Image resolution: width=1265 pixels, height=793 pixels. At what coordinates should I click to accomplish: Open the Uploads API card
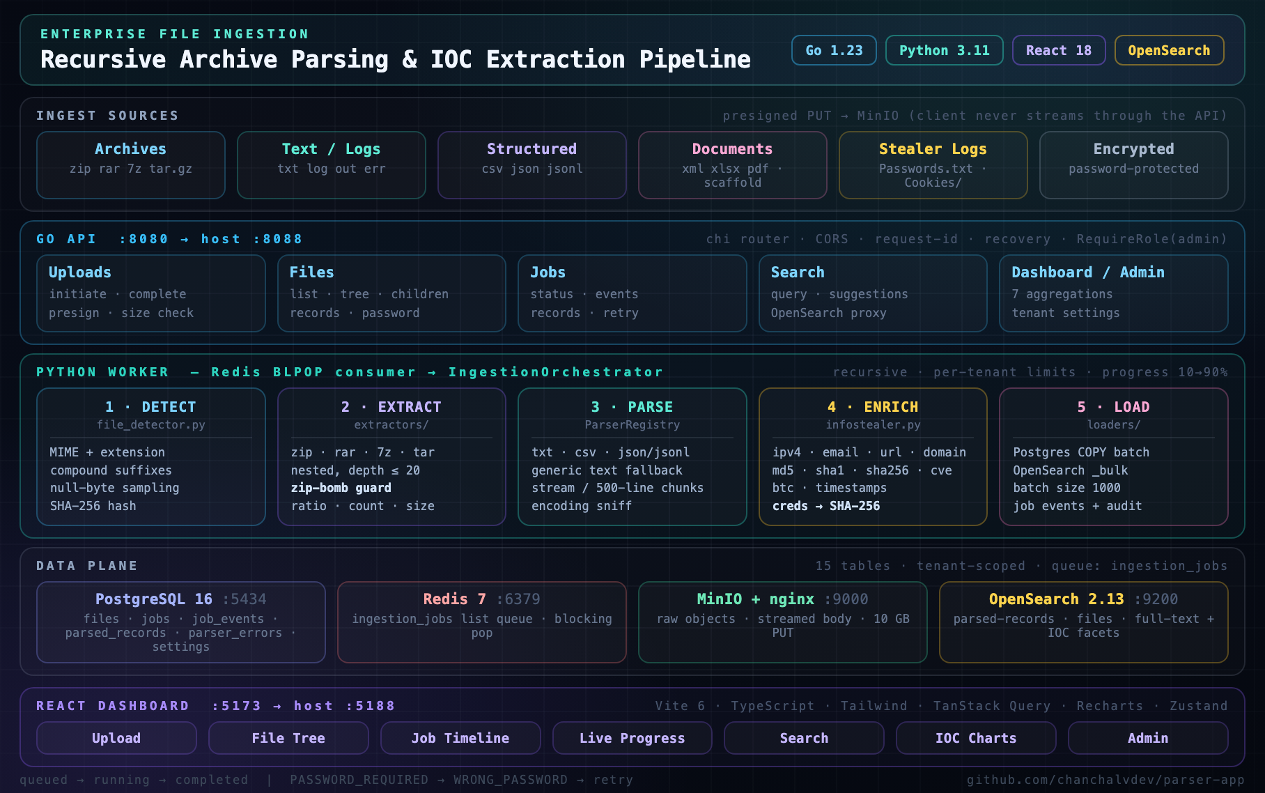click(x=151, y=293)
